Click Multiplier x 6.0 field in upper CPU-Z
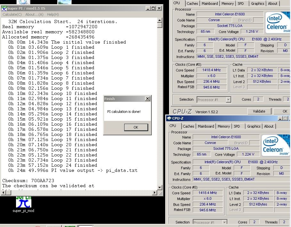The image size is (291, 227). (x=212, y=76)
